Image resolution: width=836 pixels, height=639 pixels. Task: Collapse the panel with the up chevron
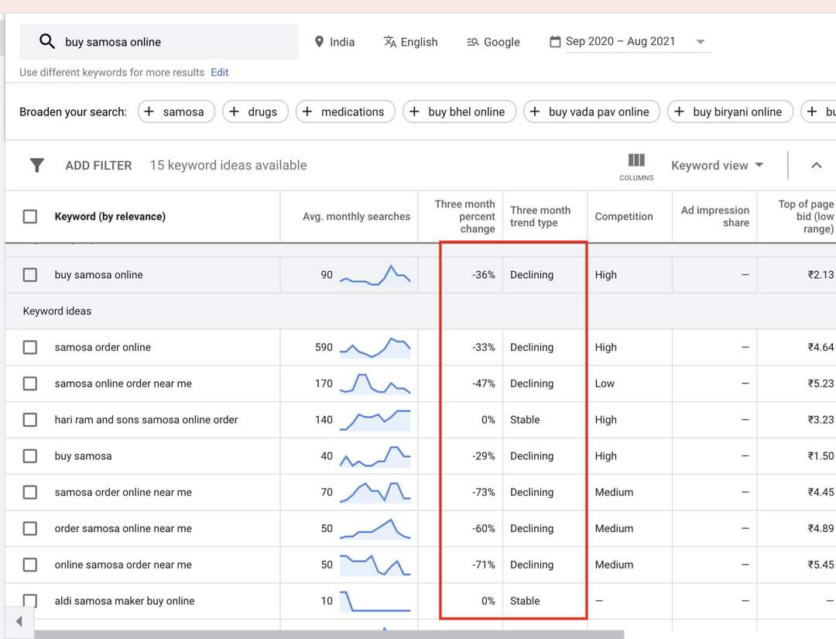tap(817, 165)
